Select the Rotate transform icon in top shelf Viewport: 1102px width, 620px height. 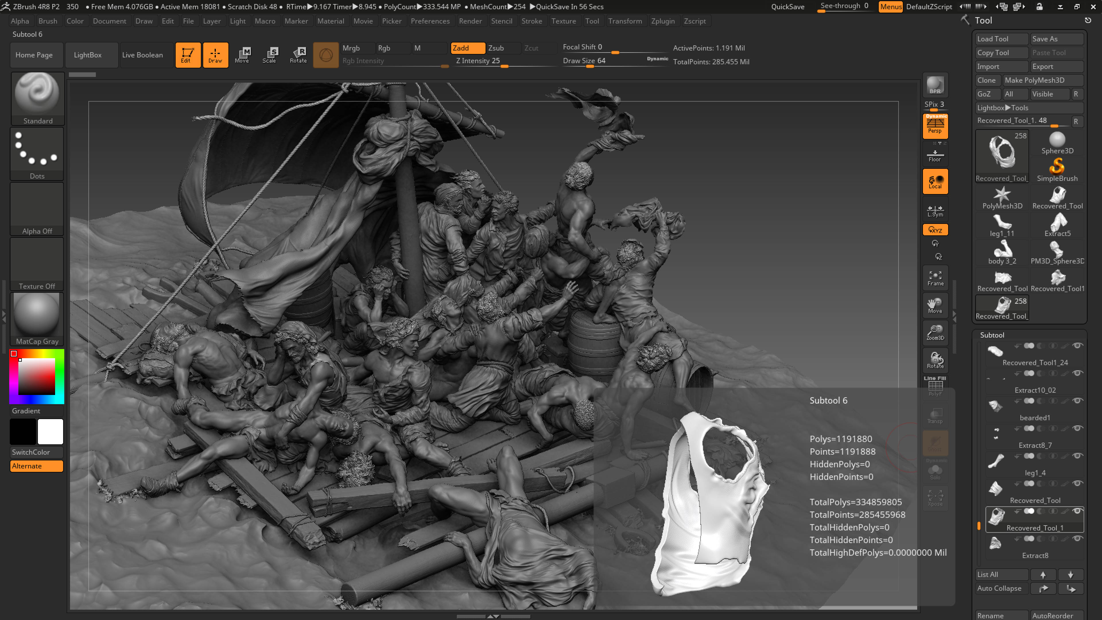tap(298, 55)
